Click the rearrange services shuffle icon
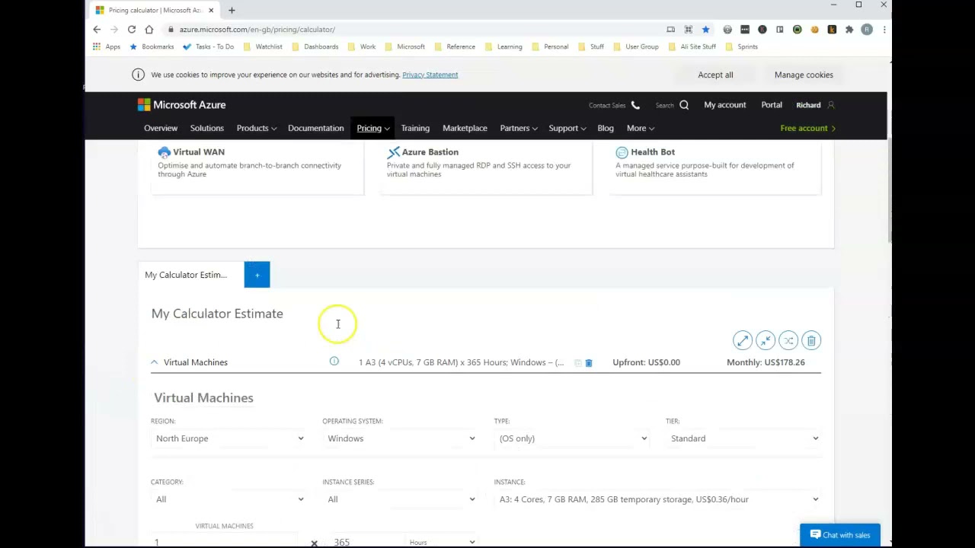The image size is (975, 548). coord(788,340)
